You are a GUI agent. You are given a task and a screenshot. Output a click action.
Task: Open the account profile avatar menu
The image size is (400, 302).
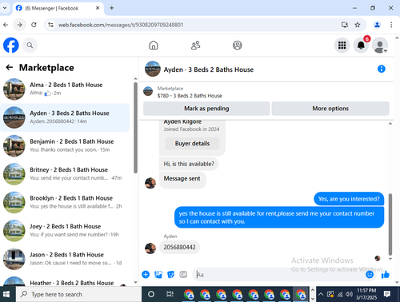(x=380, y=46)
